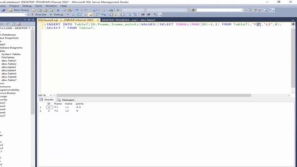Display Estimated Execution Plan icon
The height and width of the screenshot is (167, 297).
(x=79, y=14)
